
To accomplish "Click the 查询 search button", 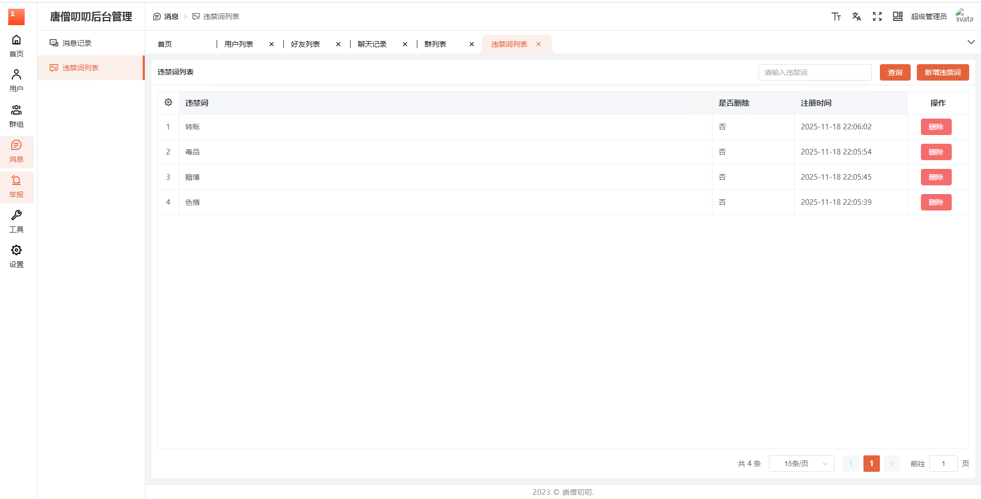I will click(895, 72).
